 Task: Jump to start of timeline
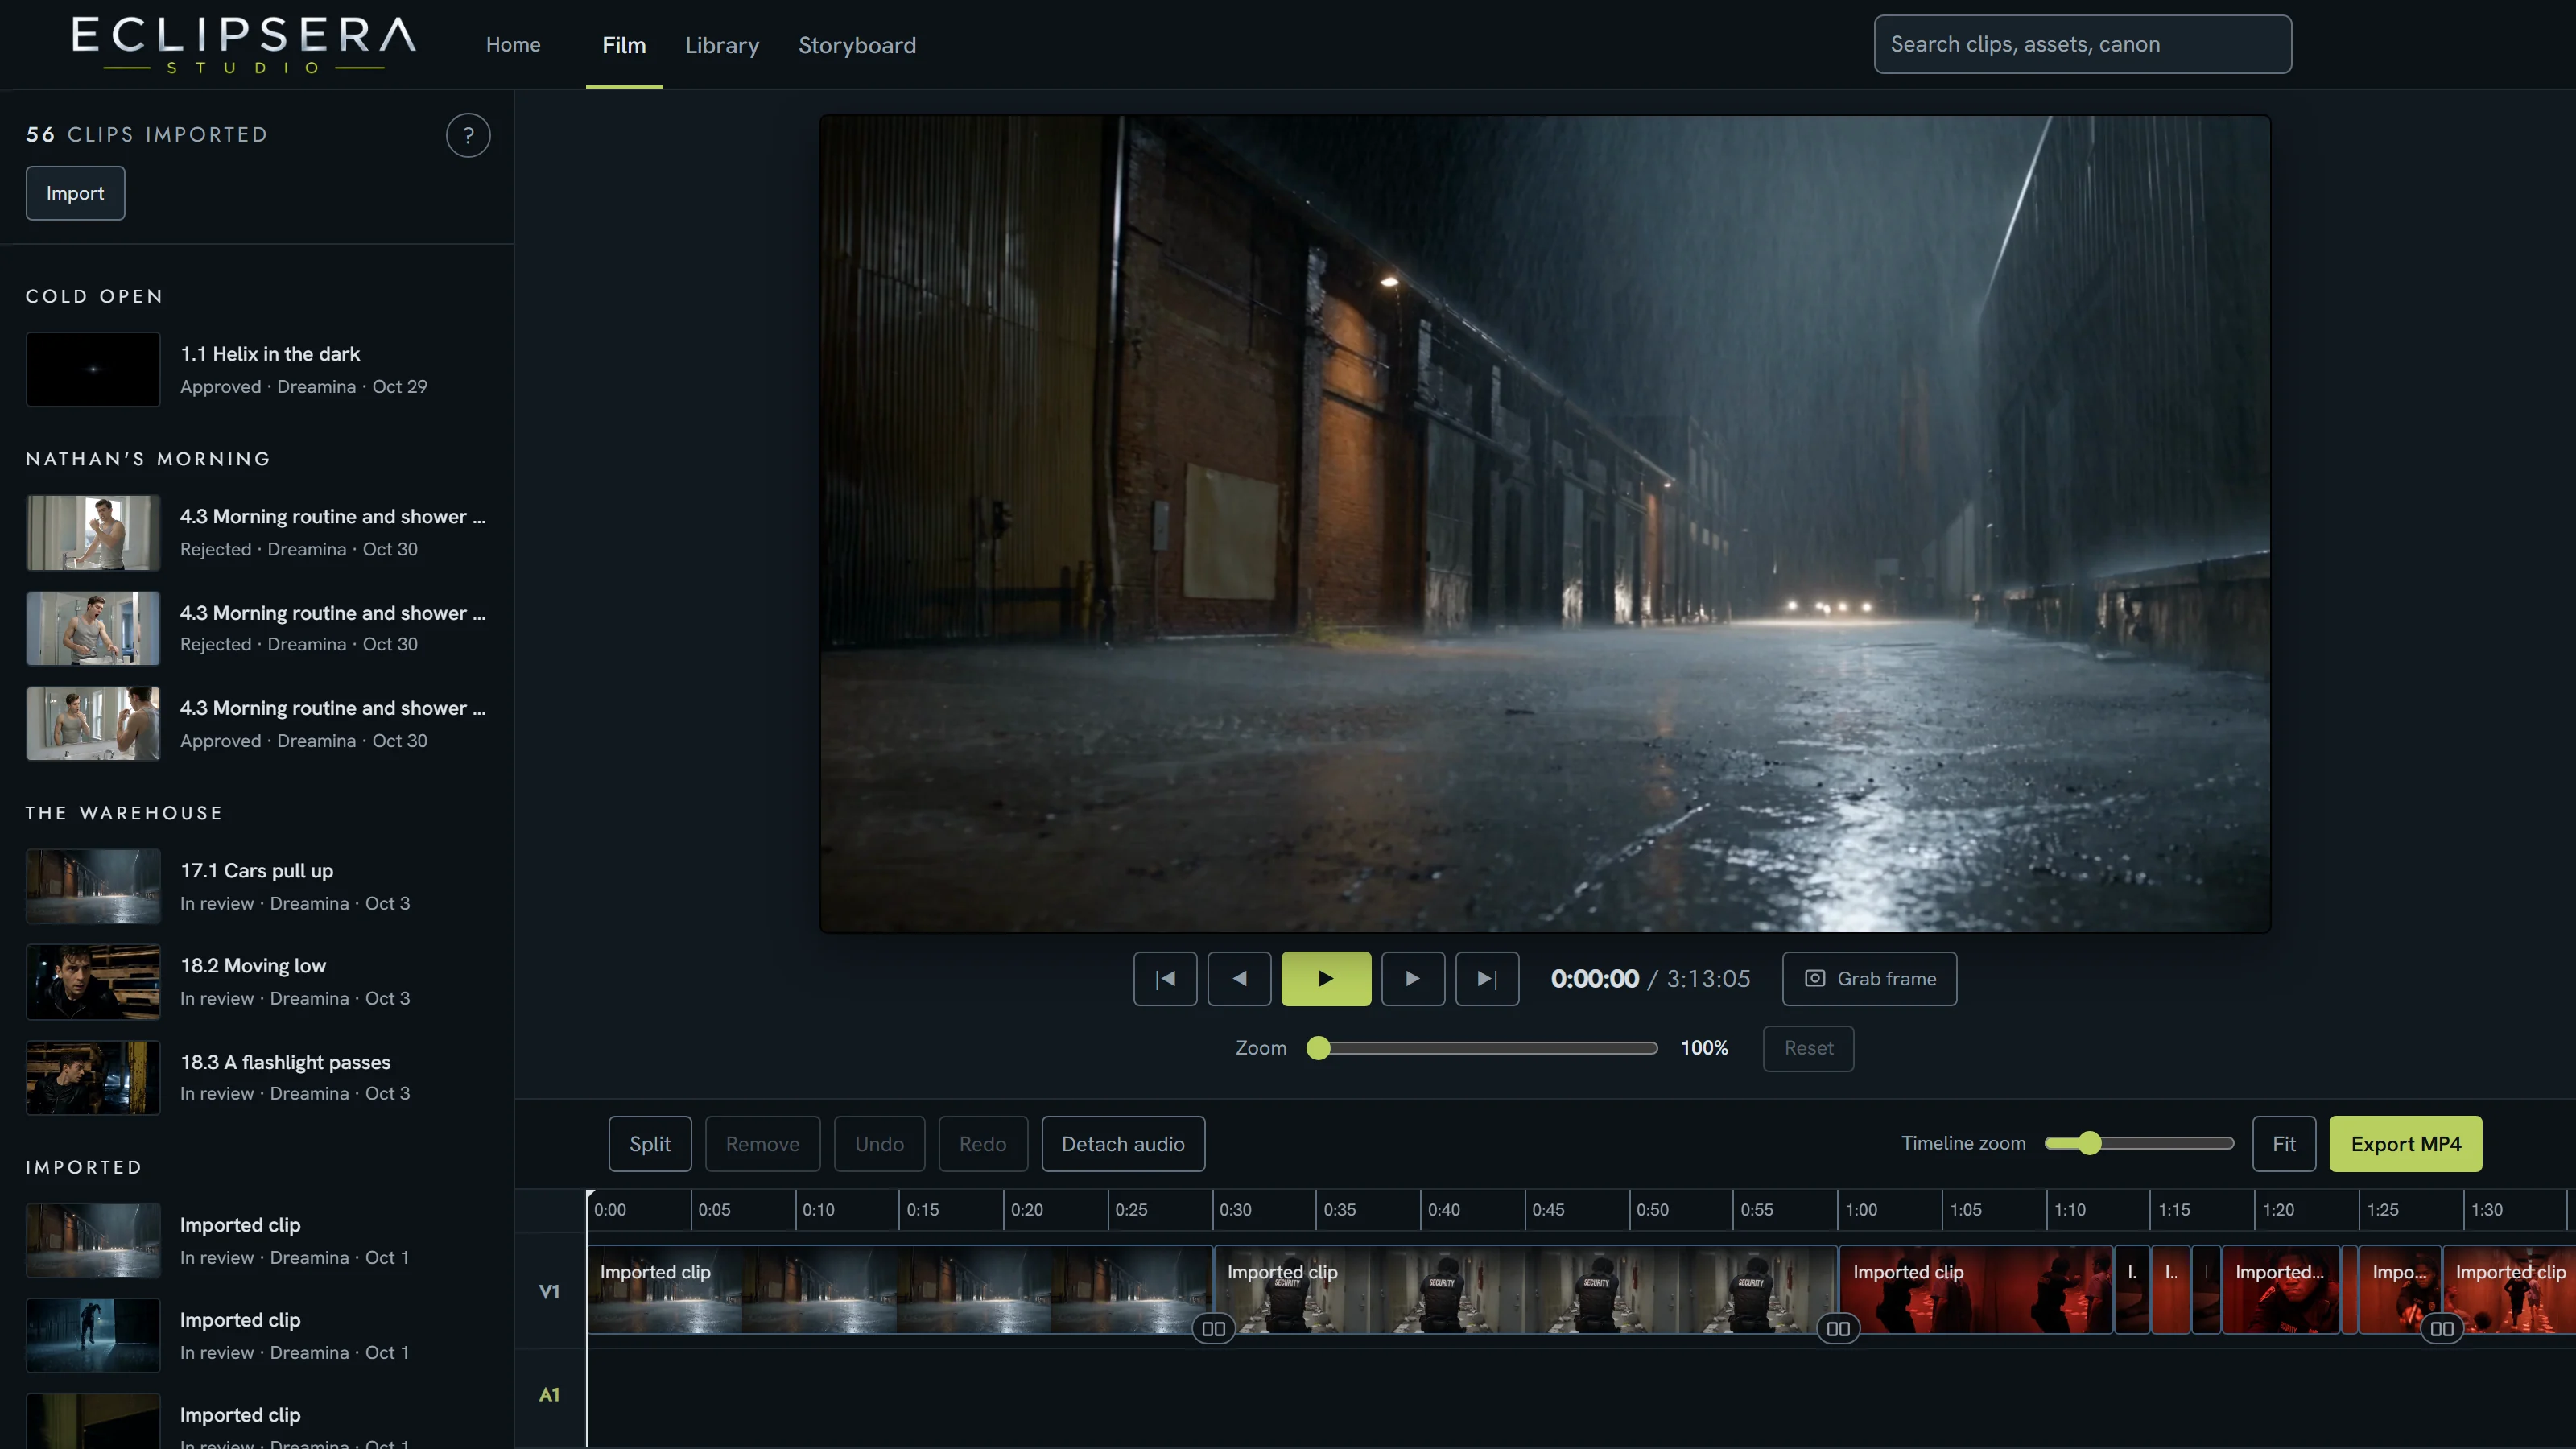point(1165,978)
